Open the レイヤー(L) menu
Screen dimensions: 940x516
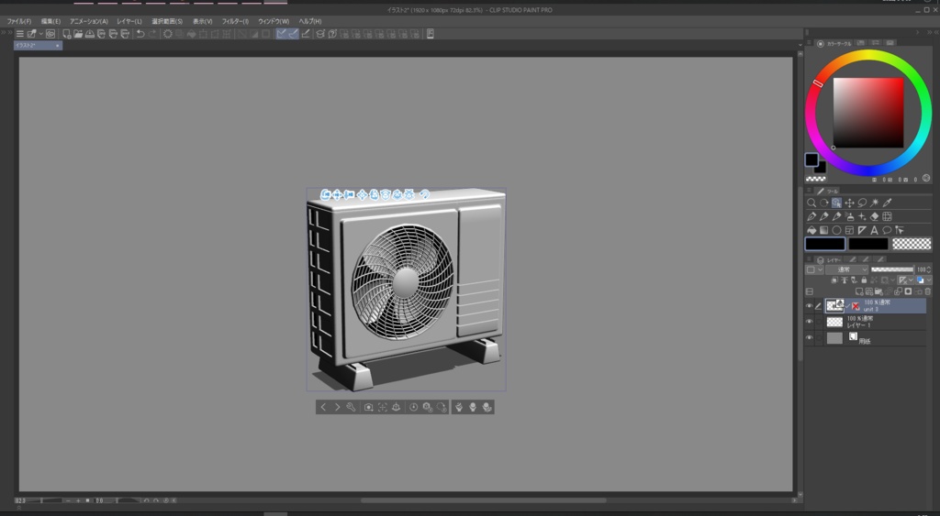[x=129, y=22]
